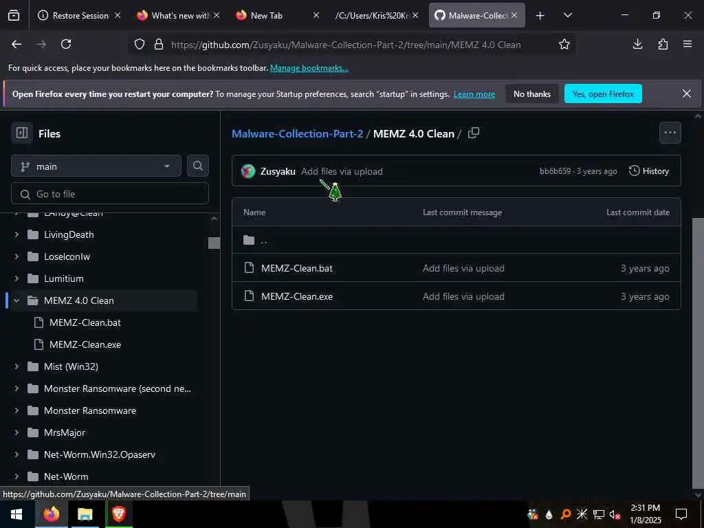Bookmark this page with the star
Viewport: 704px width, 528px height.
564,44
